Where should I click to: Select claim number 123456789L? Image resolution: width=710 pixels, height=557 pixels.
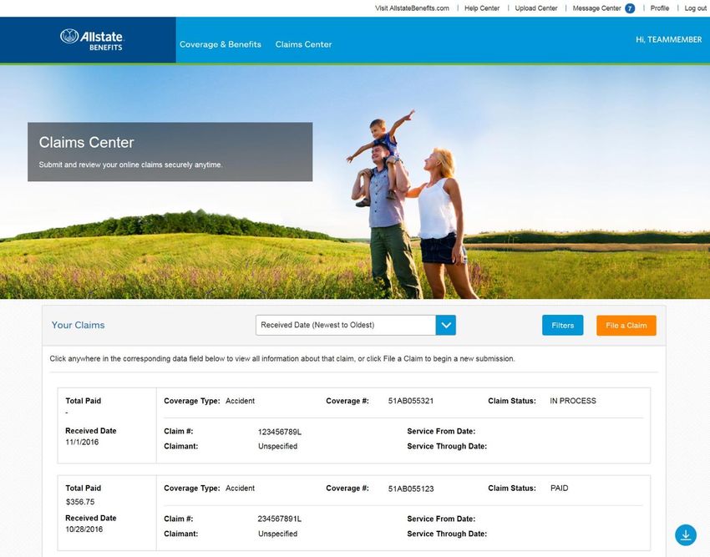(279, 432)
